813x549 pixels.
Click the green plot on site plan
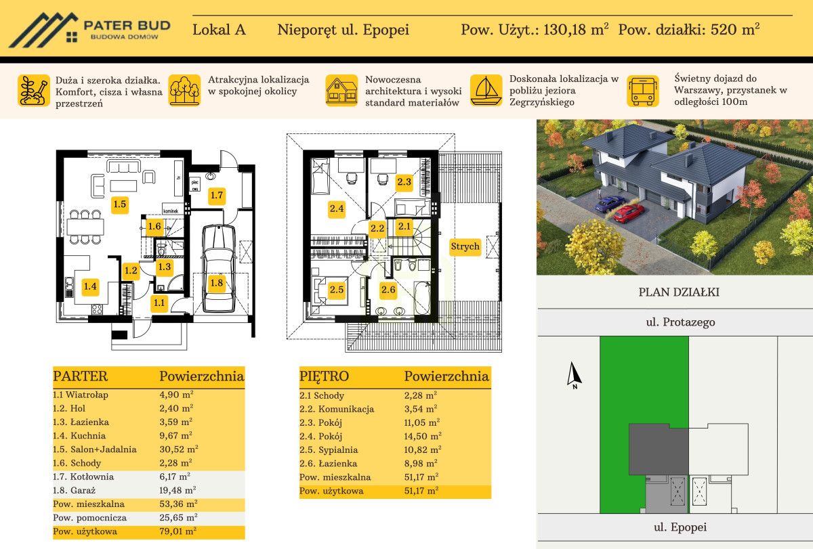644,382
